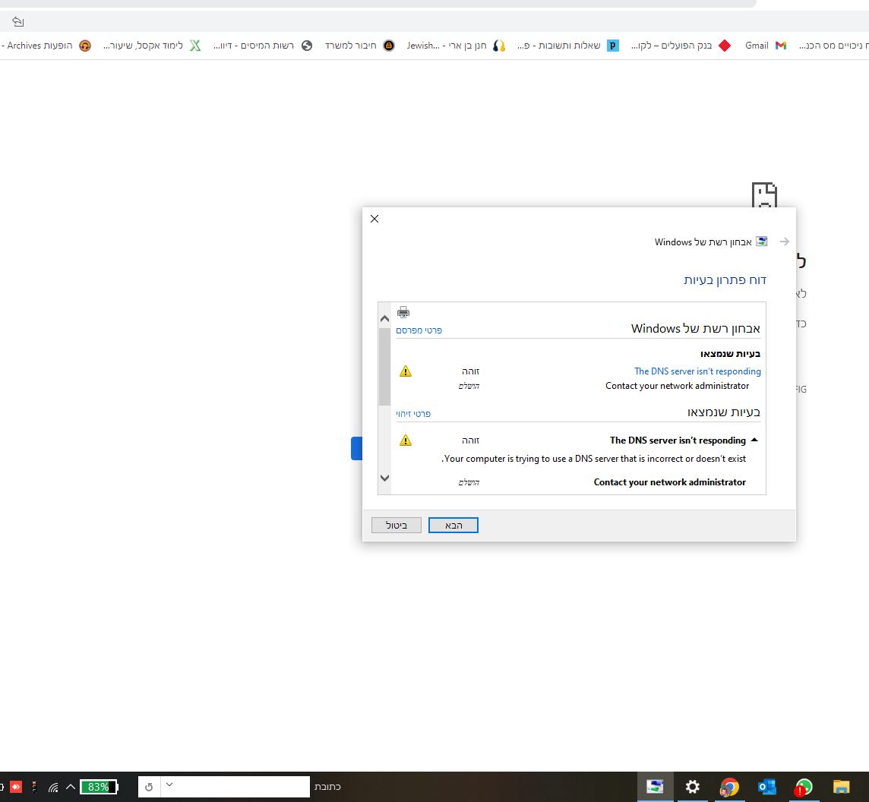This screenshot has height=802, width=869.
Task: Close the Windows network diagnostics dialog
Action: tap(374, 219)
